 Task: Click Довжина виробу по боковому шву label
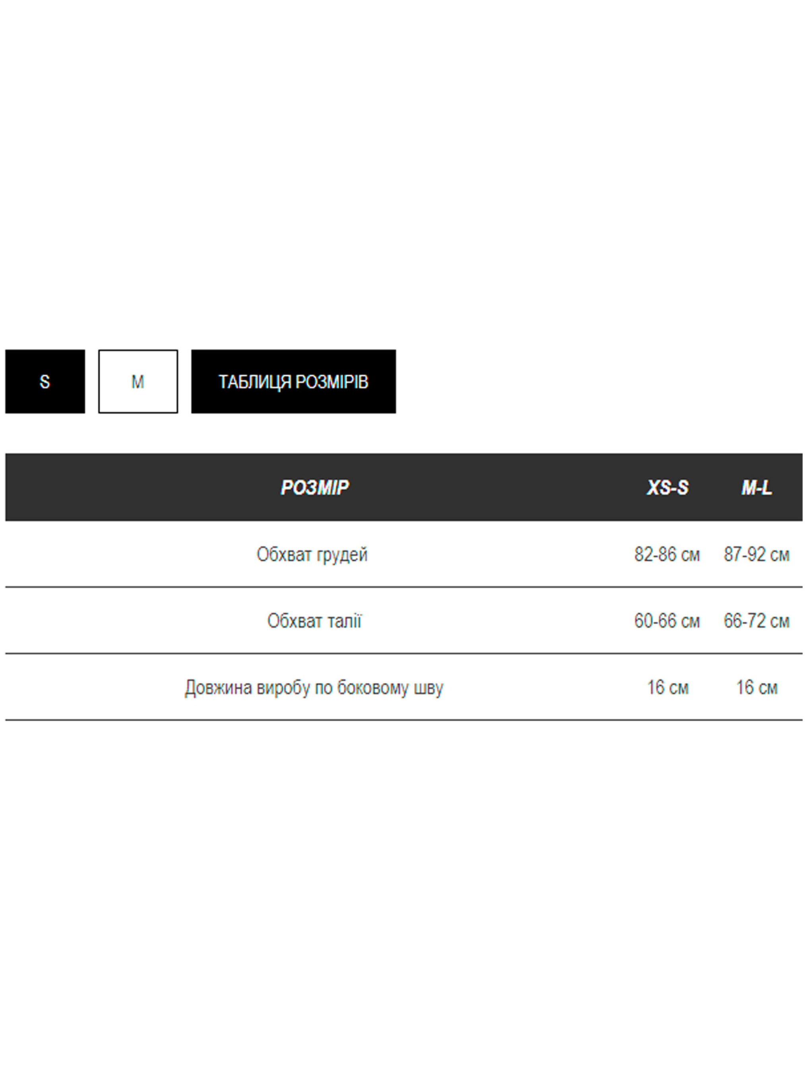tap(314, 687)
